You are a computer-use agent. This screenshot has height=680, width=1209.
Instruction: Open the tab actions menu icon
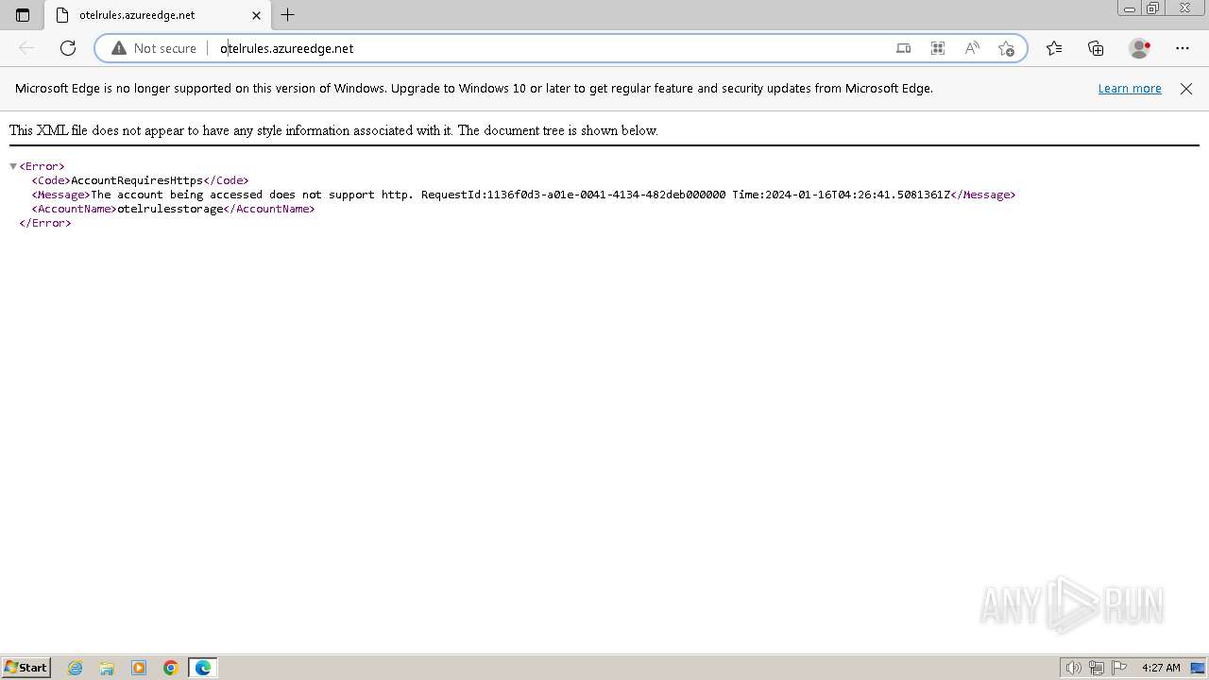(23, 15)
